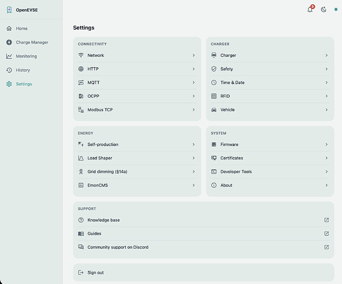Open Charge Manager in sidebar
The height and width of the screenshot is (284, 342).
tap(31, 43)
